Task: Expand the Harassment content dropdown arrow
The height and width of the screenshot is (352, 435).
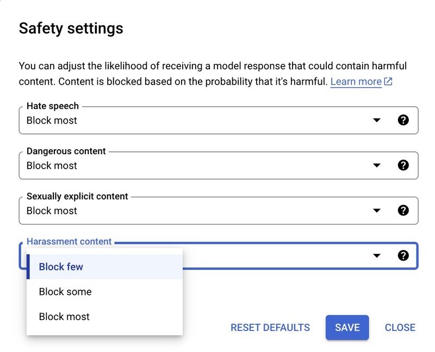Action: point(377,255)
